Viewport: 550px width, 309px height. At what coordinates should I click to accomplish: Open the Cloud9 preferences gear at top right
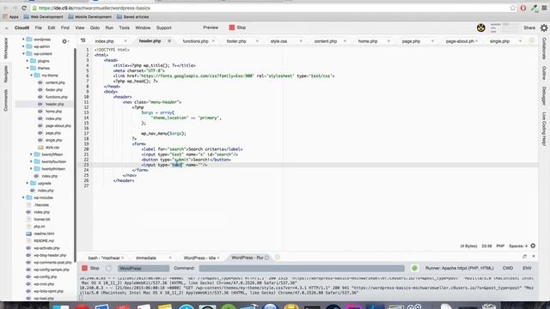coord(544,27)
